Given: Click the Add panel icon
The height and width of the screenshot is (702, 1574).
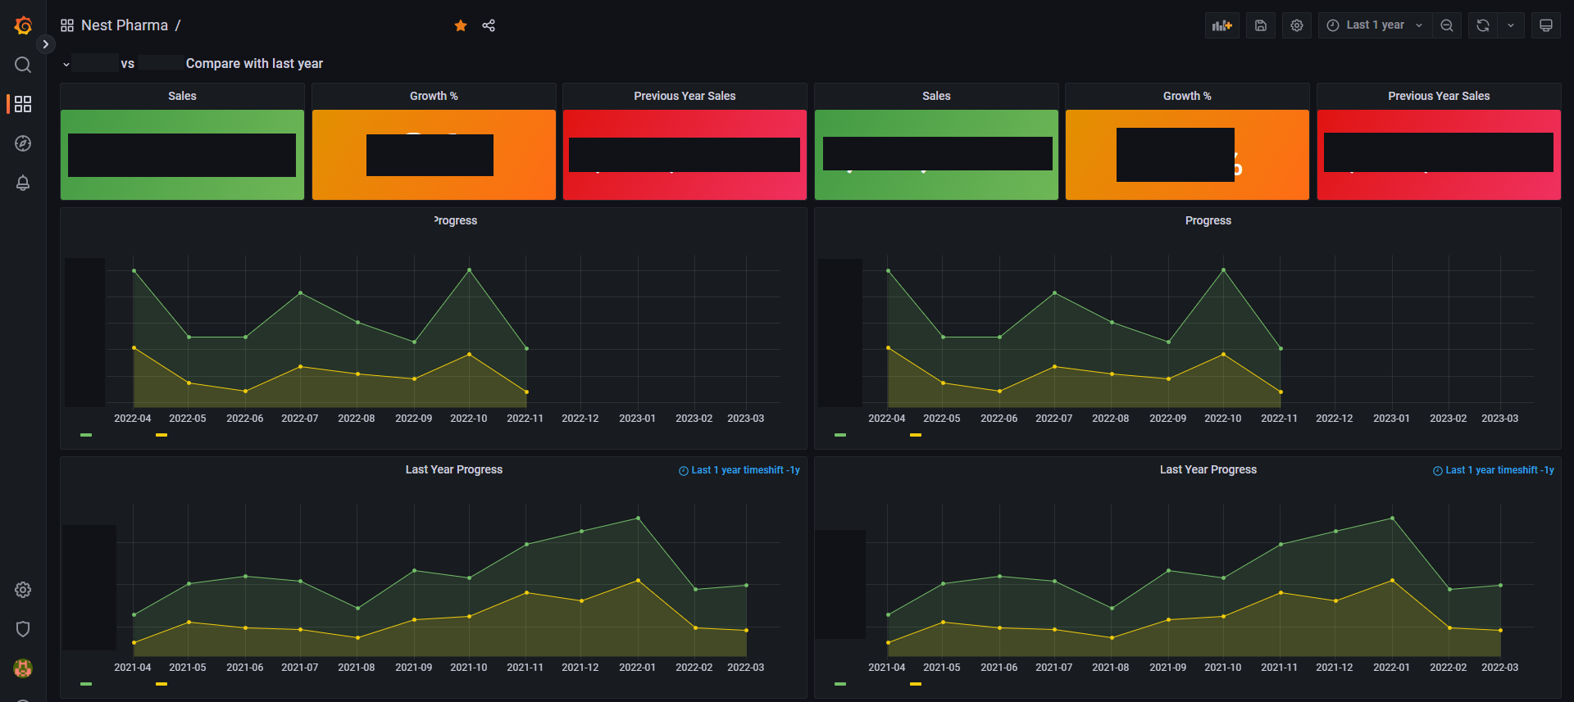Looking at the screenshot, I should coord(1221,25).
